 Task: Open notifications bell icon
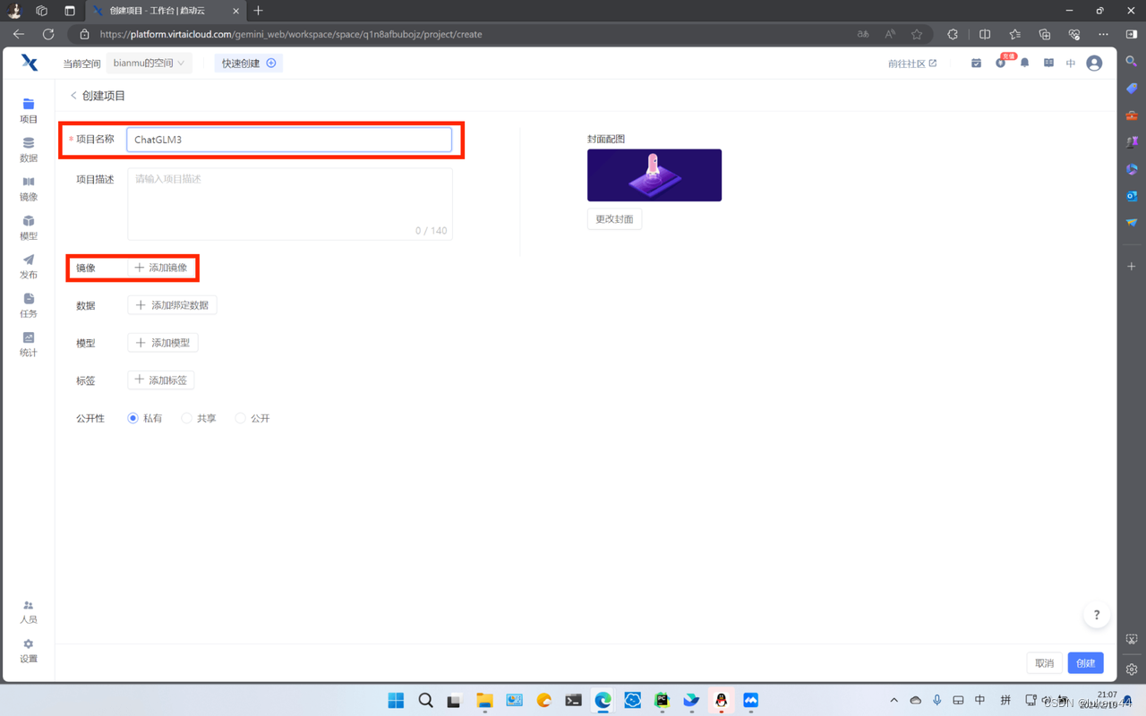coord(1024,64)
